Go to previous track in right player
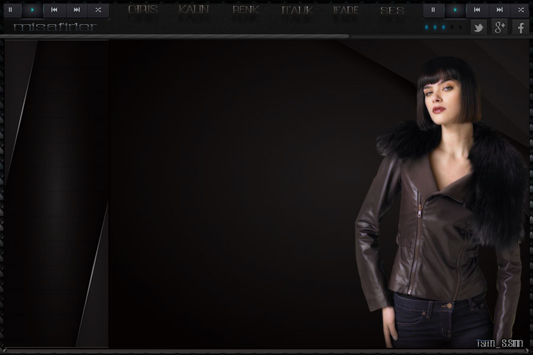Image resolution: width=533 pixels, height=355 pixels. click(x=477, y=10)
